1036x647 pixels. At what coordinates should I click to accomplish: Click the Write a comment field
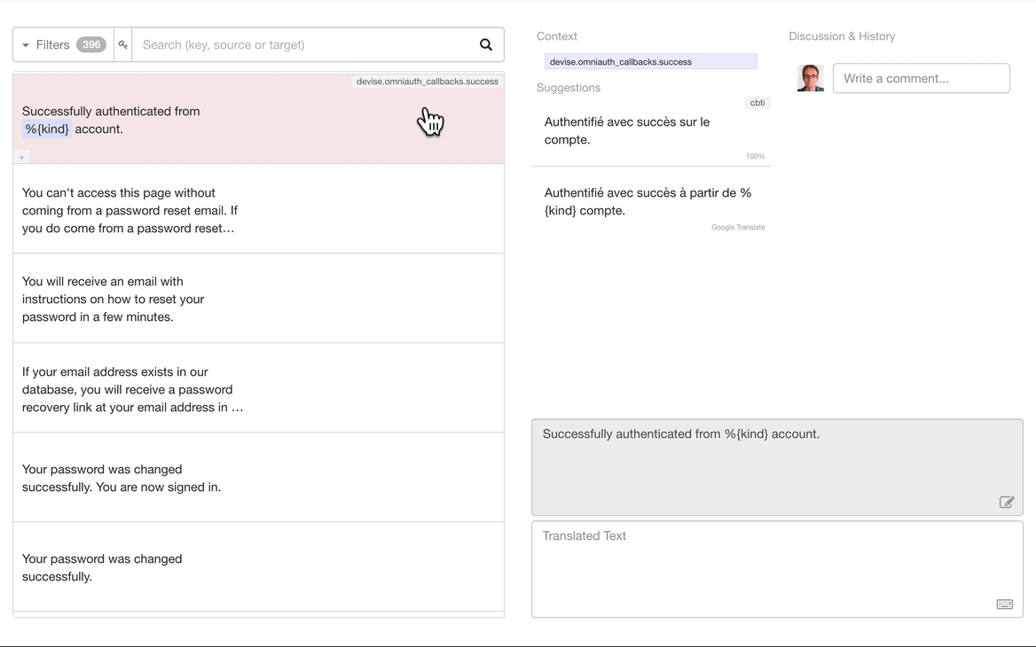tap(921, 78)
